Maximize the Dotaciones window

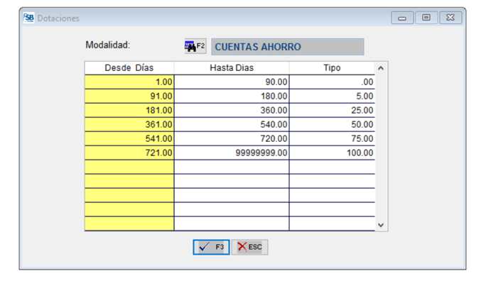tap(426, 17)
